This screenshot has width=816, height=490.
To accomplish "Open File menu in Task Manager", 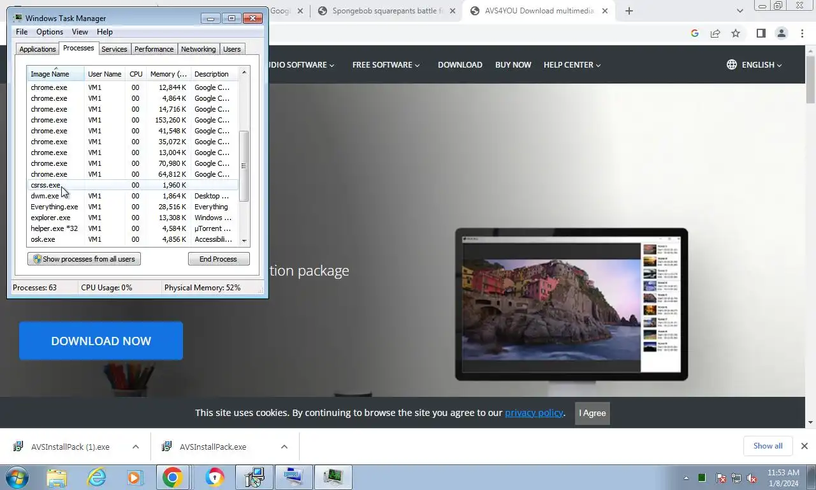I will (21, 32).
